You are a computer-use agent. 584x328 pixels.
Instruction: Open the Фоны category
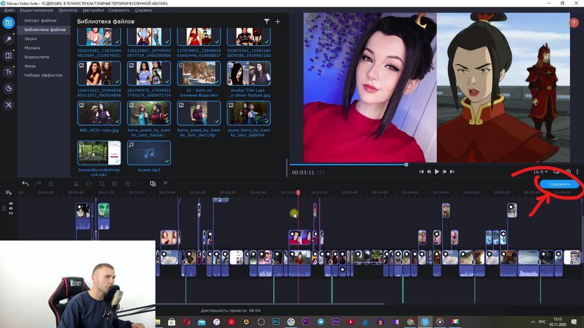point(30,66)
